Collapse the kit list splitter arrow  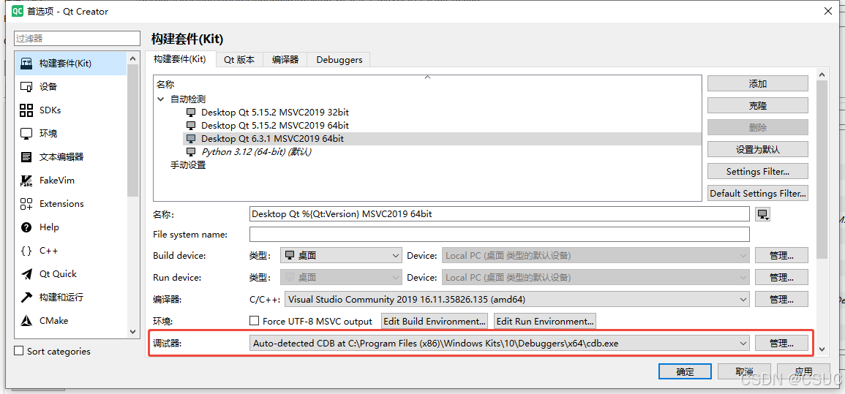(x=427, y=77)
